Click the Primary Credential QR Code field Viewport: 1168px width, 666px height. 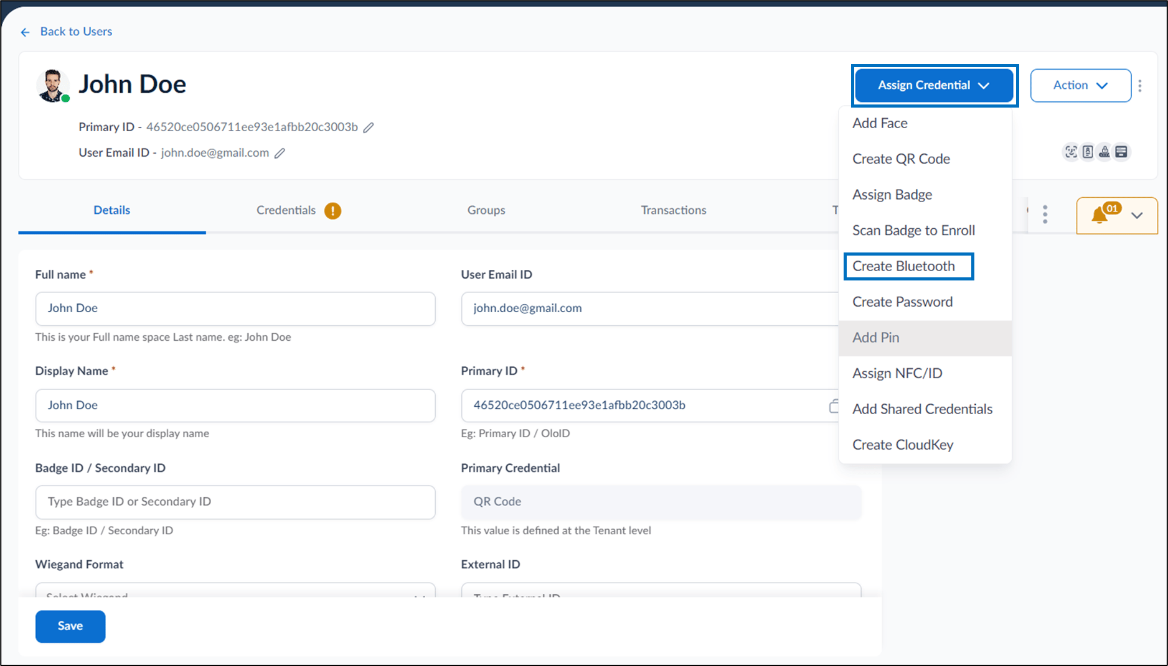[x=661, y=502]
